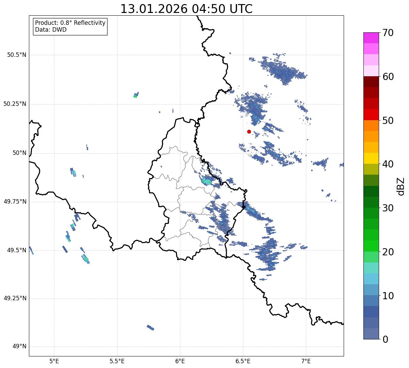Click the colorbar '30' tick label
Viewport: 409px width, 368px height.
pos(388,208)
